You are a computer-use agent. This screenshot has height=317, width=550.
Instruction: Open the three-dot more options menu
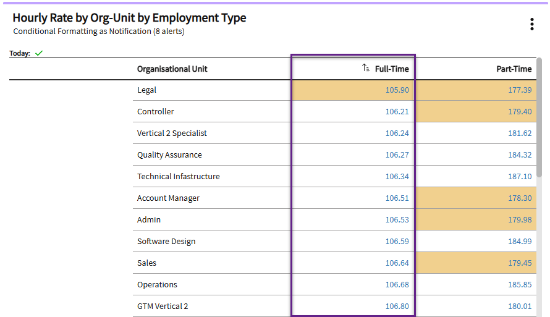[531, 24]
